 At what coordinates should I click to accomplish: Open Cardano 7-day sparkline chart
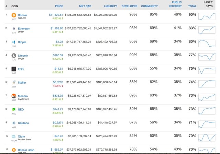[207, 124]
